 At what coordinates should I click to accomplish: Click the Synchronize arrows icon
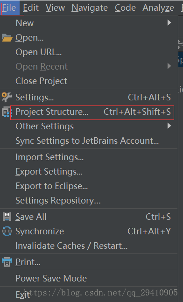[x=7, y=231]
